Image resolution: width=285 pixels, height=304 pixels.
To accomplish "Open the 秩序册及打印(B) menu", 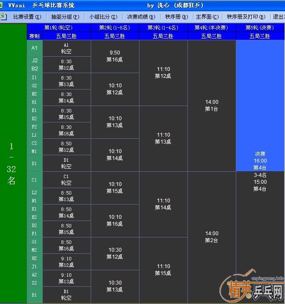I will pos(246,17).
